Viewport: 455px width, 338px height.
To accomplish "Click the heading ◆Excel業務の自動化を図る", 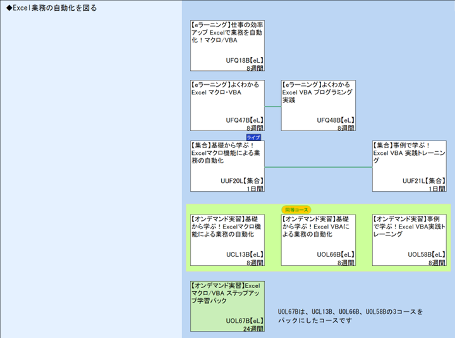I will (51, 8).
